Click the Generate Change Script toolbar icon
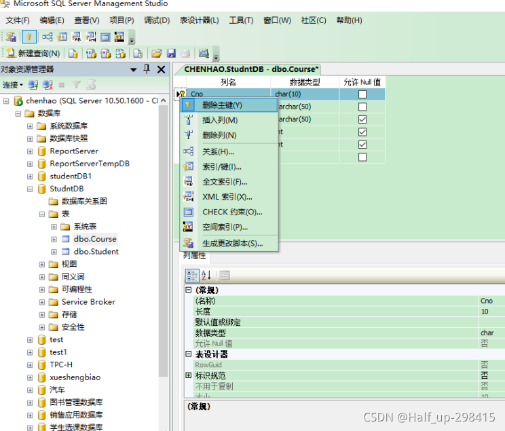This screenshot has width=505, height=431. [x=11, y=37]
